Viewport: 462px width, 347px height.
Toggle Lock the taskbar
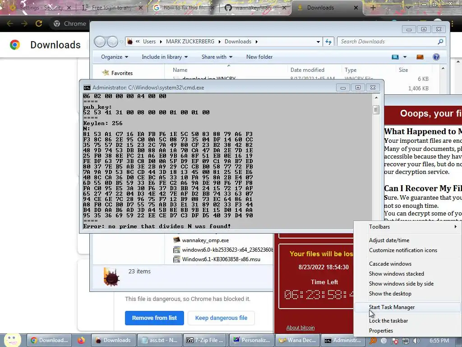388,321
